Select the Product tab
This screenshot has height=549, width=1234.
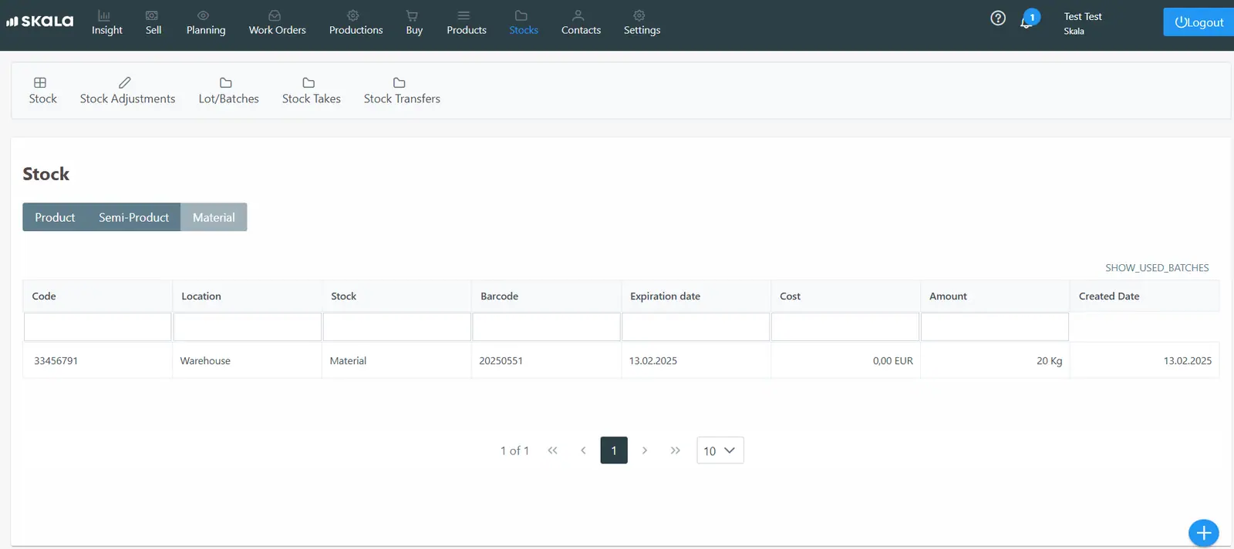click(x=55, y=217)
